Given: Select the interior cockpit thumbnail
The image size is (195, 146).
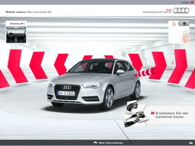Looking at the screenshot, I should [x=16, y=35].
